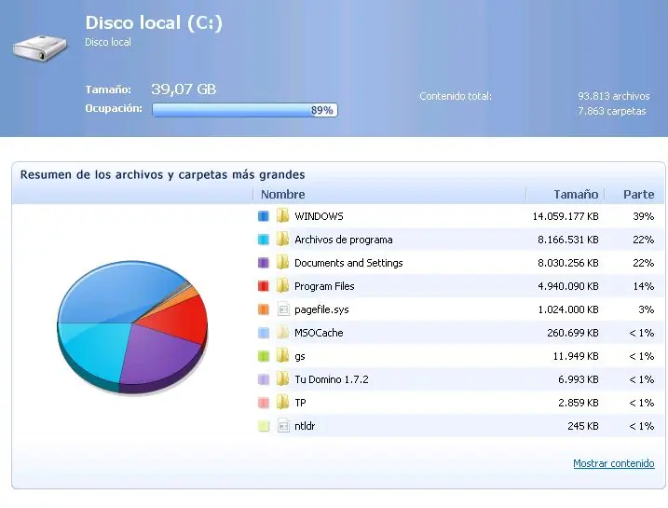Open the Mostrar contenido link
668x508 pixels.
[613, 463]
